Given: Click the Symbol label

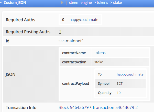Looking at the screenshot, I should point(104,84).
